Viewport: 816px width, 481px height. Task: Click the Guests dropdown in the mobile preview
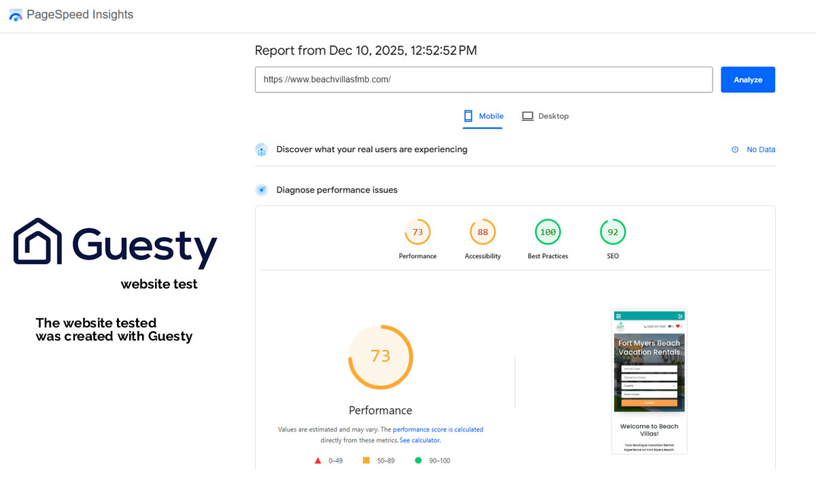tap(649, 385)
